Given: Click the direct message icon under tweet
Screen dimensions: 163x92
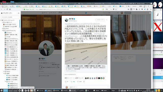Looking at the screenshot, I should pyautogui.click(x=84, y=82).
